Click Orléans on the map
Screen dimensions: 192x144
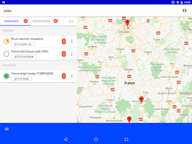(120, 49)
